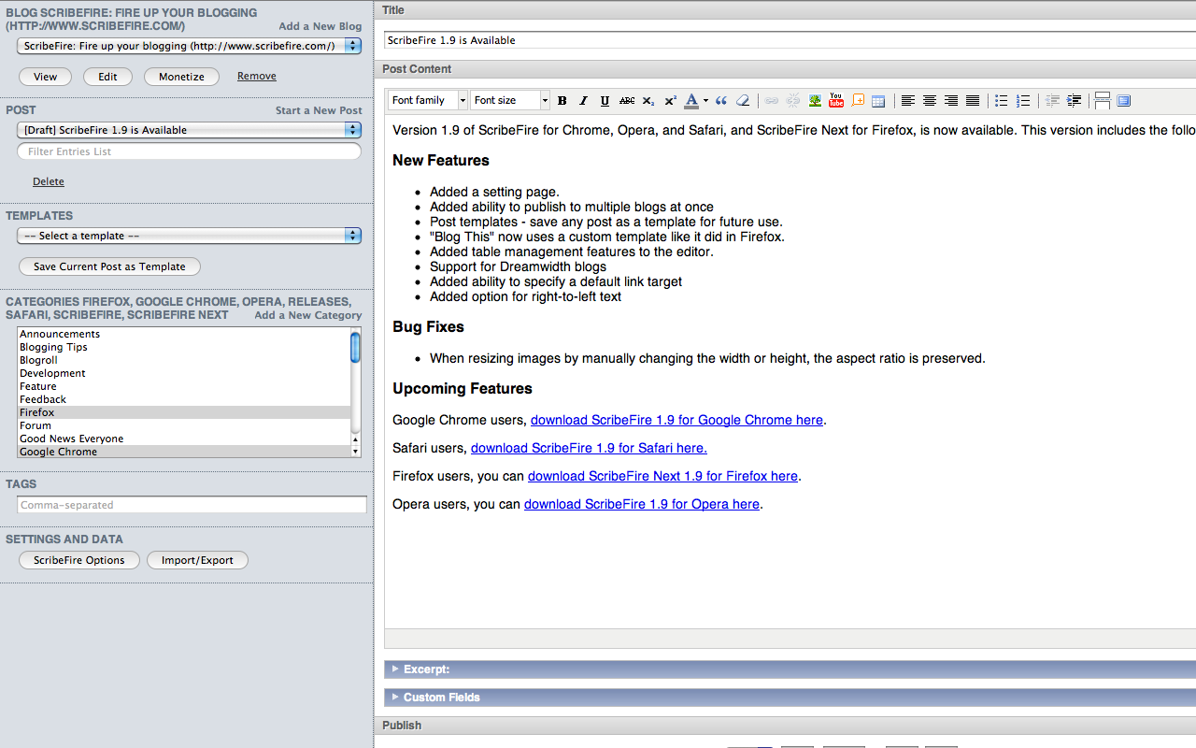Click the Start a New Post link

pos(319,110)
